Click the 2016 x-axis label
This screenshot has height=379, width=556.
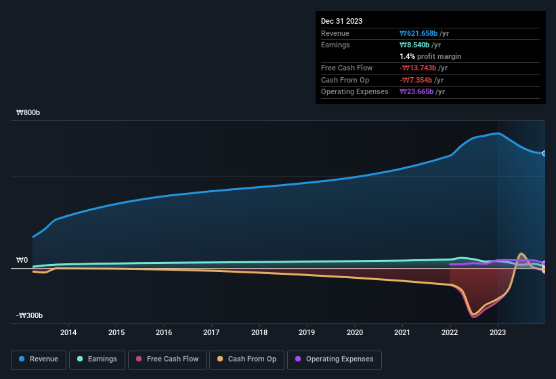coord(164,332)
